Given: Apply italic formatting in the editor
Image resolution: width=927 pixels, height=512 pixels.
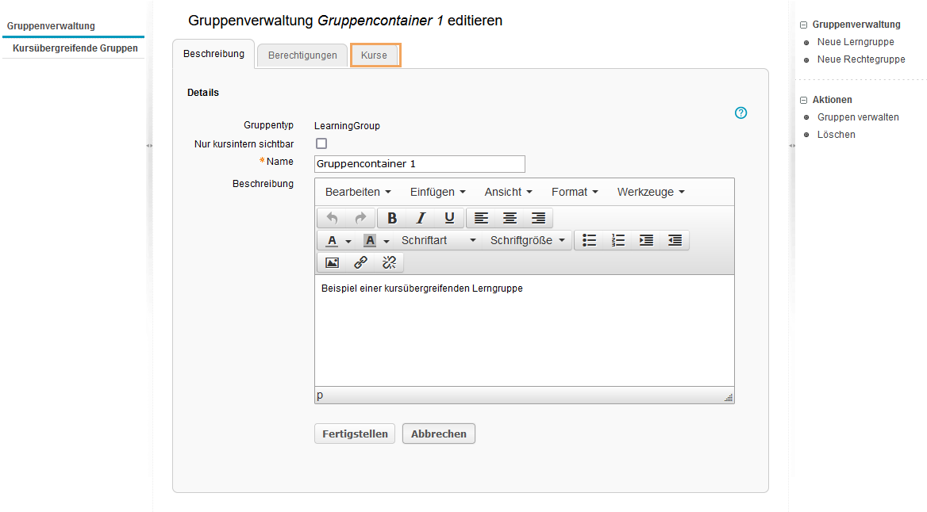Looking at the screenshot, I should [x=421, y=218].
